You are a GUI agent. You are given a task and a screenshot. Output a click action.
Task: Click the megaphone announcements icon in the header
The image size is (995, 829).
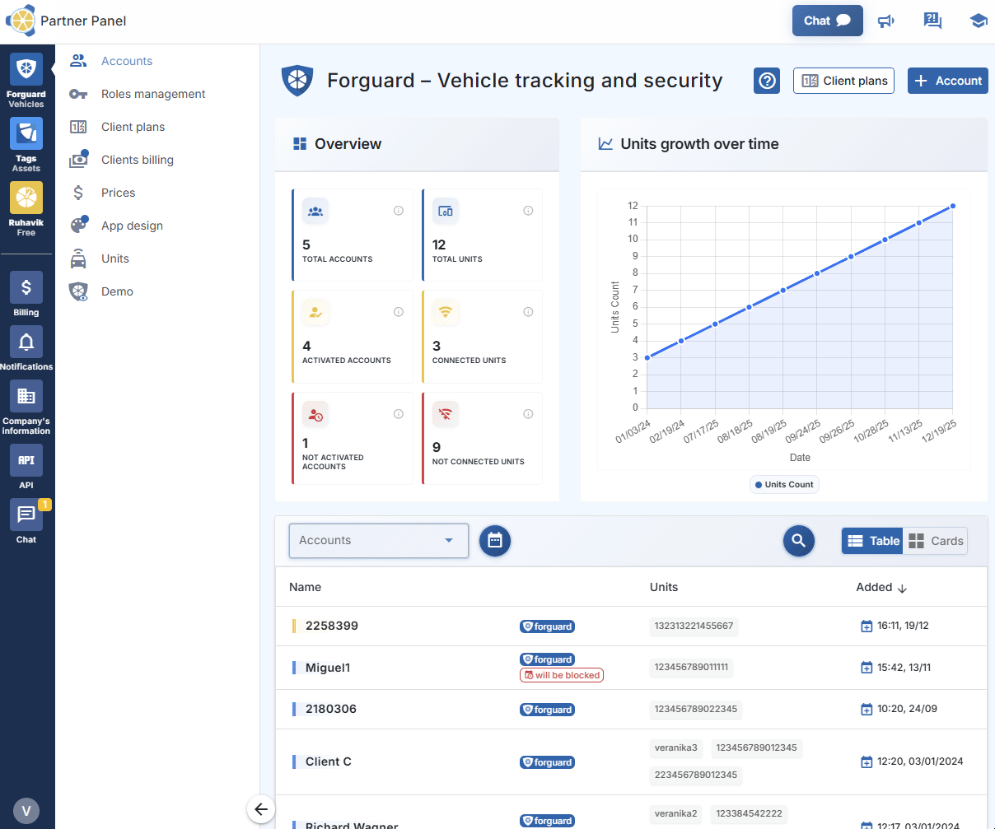pyautogui.click(x=886, y=21)
